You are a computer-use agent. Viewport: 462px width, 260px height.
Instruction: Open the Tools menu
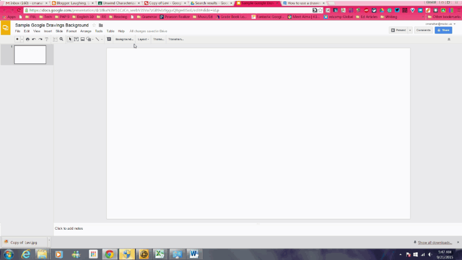(99, 31)
